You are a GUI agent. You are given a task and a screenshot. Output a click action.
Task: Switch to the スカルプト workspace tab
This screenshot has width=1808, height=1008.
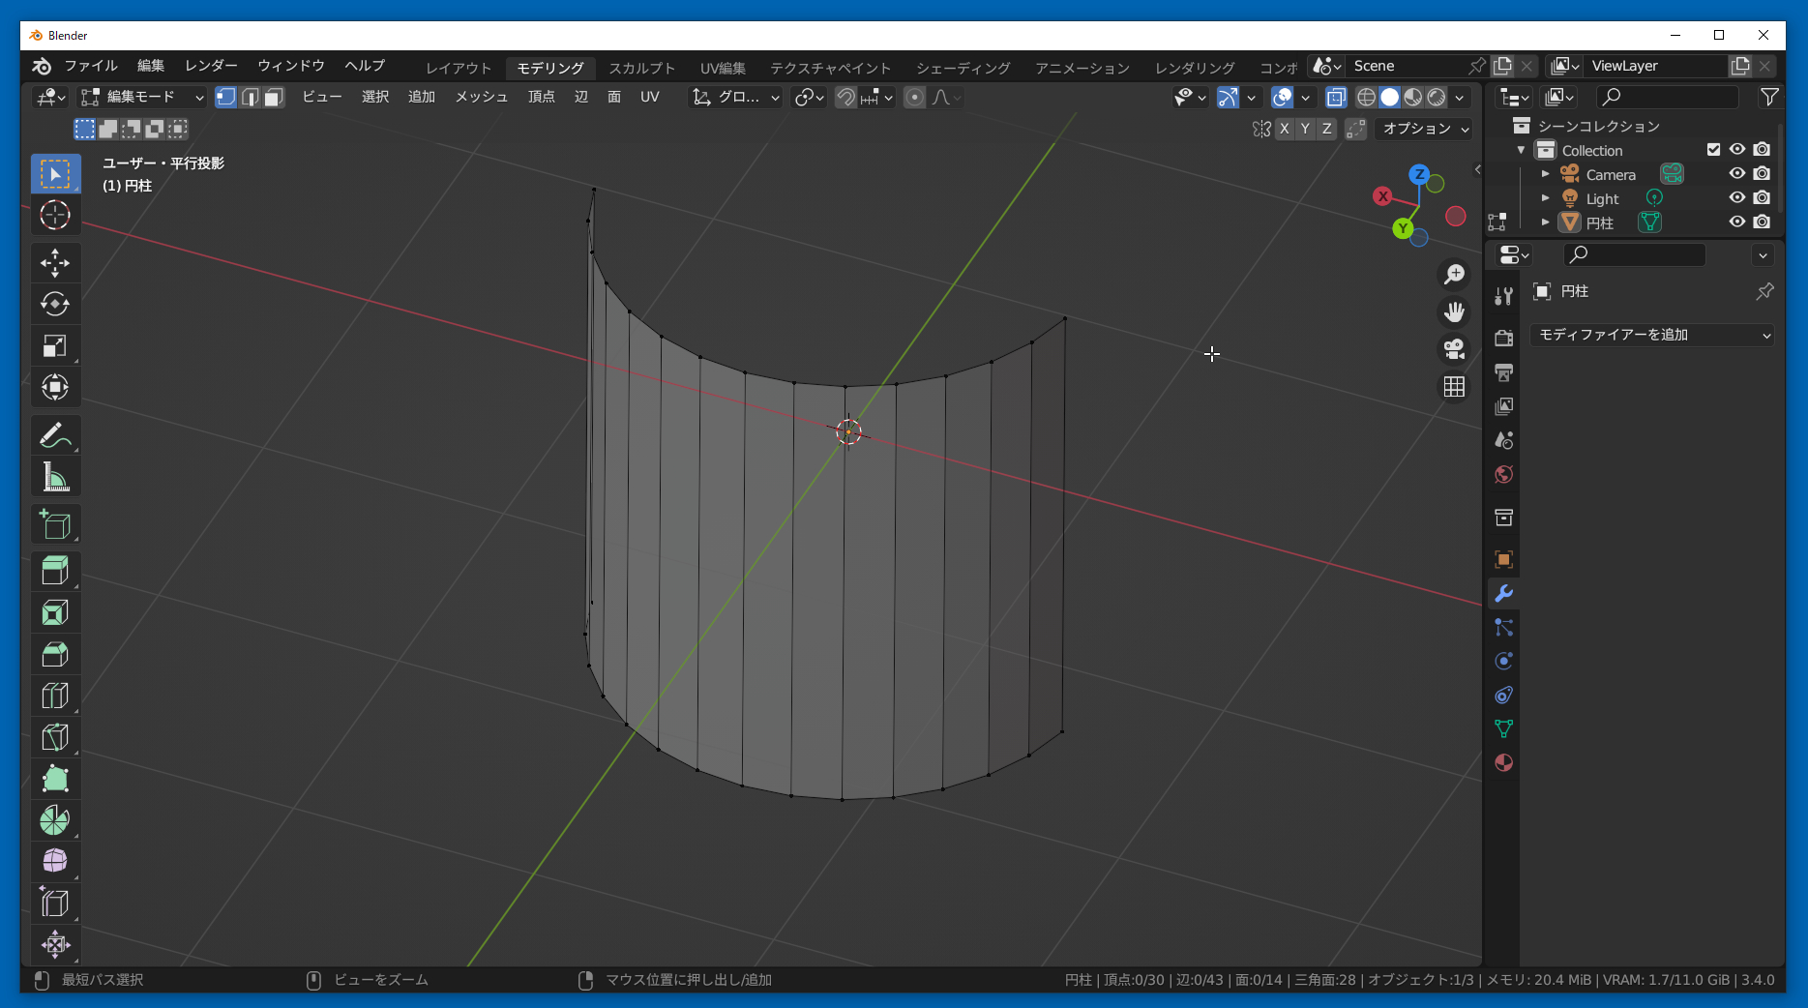pos(641,68)
